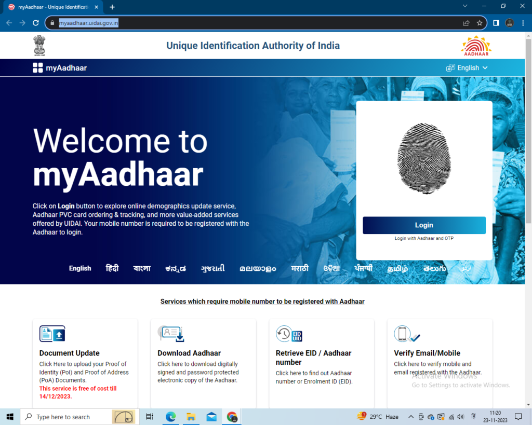
Task: Click the Login button
Action: 424,225
